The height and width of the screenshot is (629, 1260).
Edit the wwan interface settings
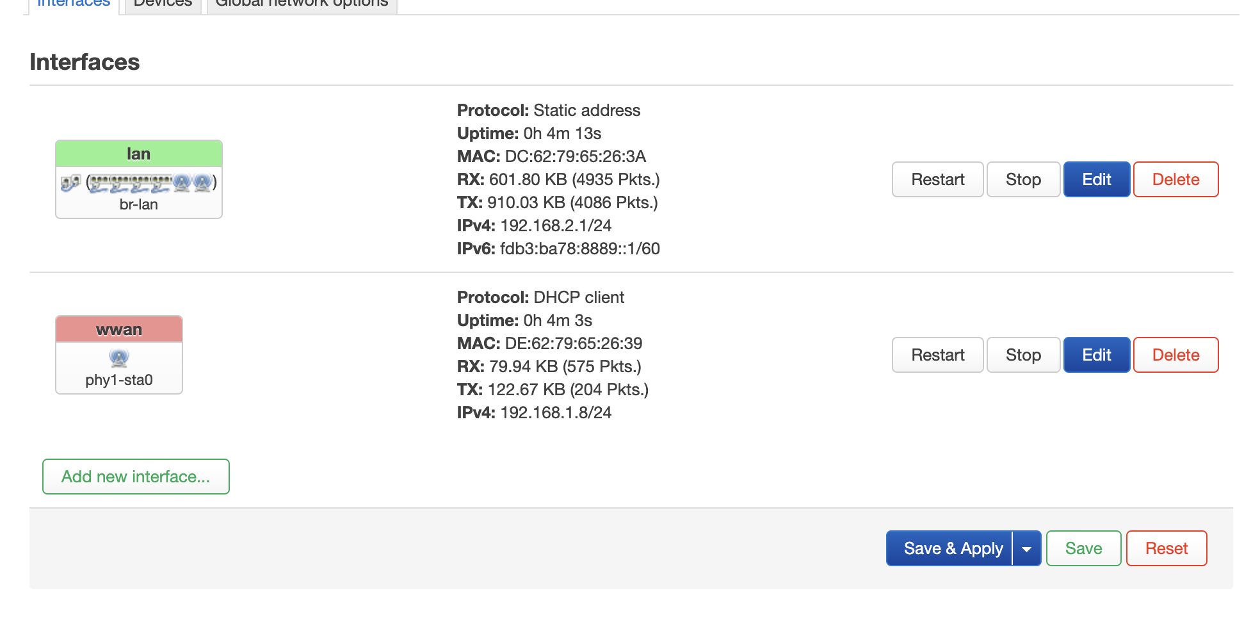click(x=1096, y=355)
